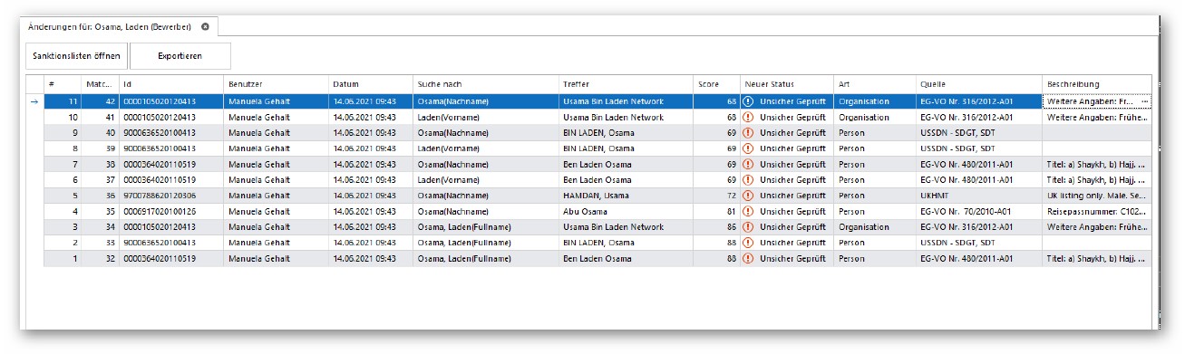Sort by the 'Score' column header

[717, 84]
